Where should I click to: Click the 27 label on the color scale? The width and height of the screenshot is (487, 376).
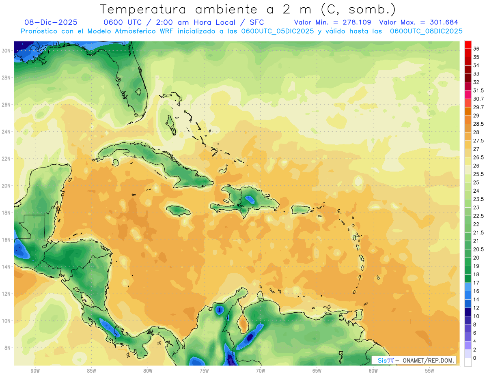(476, 149)
